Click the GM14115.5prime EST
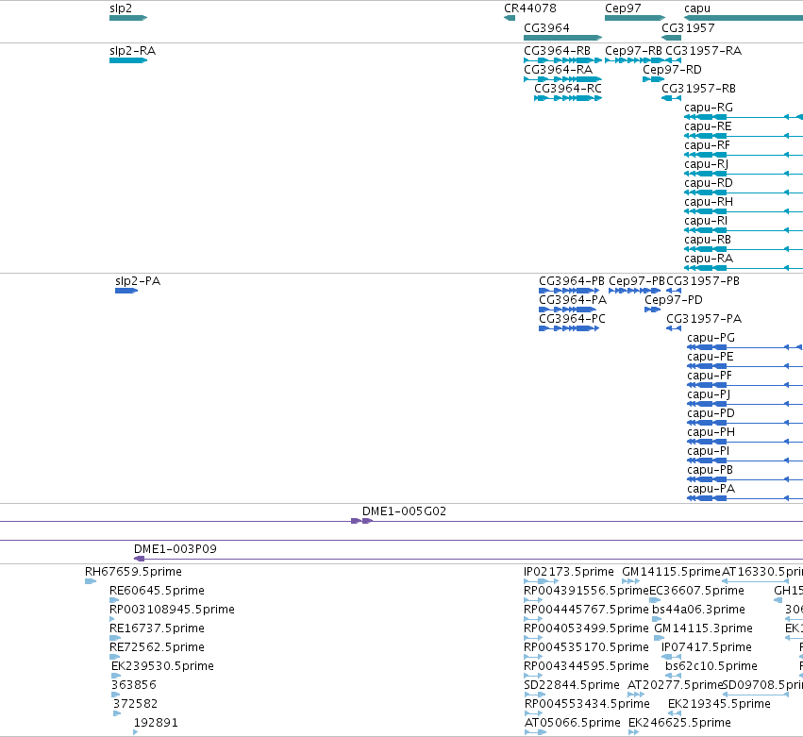The image size is (803, 737). tap(630, 582)
